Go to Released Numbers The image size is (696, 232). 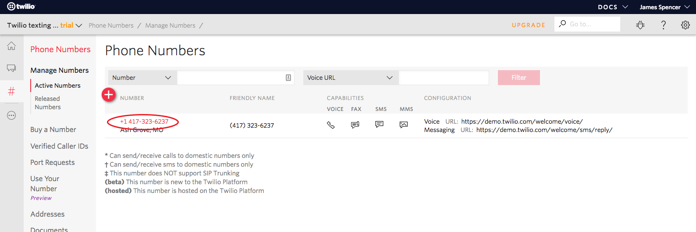[48, 103]
